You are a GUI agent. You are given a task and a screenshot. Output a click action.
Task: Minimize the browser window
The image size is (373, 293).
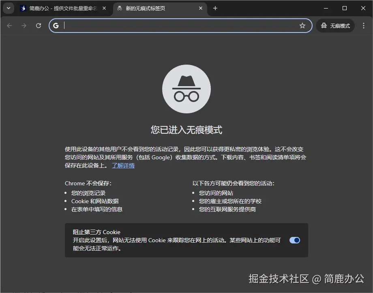click(x=326, y=8)
